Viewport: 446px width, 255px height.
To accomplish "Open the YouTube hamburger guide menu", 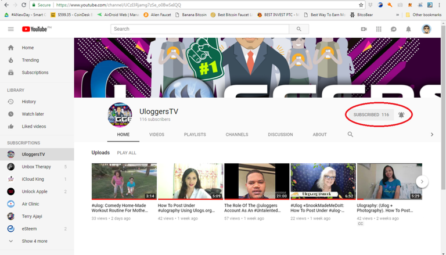I will (11, 29).
